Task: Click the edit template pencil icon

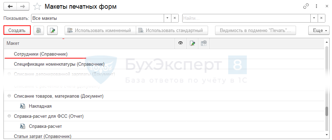Action: click(53, 30)
